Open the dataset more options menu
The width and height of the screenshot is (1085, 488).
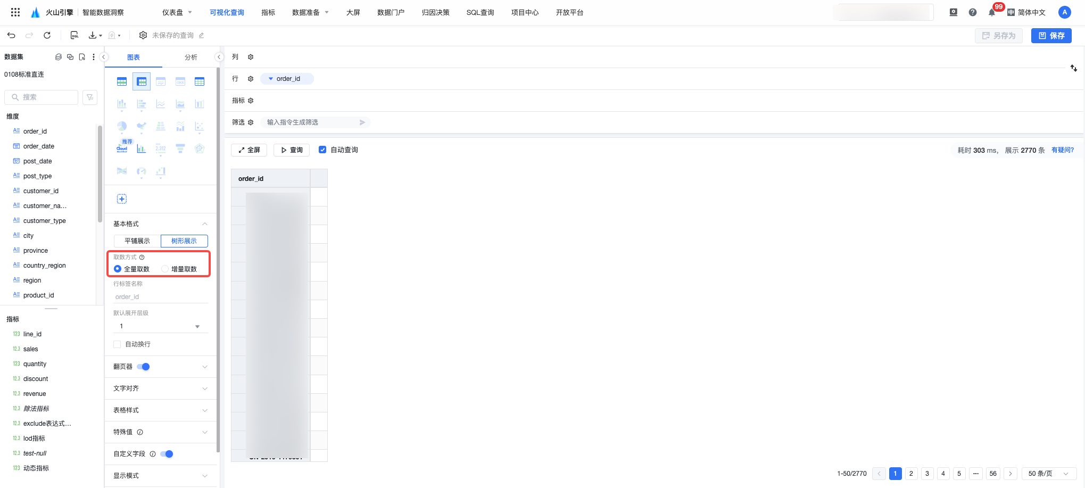(x=94, y=57)
